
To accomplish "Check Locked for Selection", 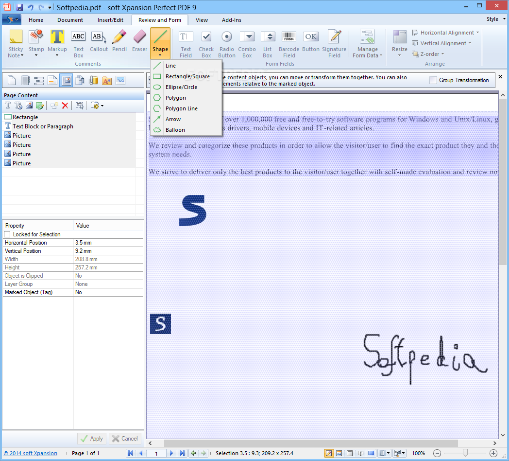I will [7, 234].
